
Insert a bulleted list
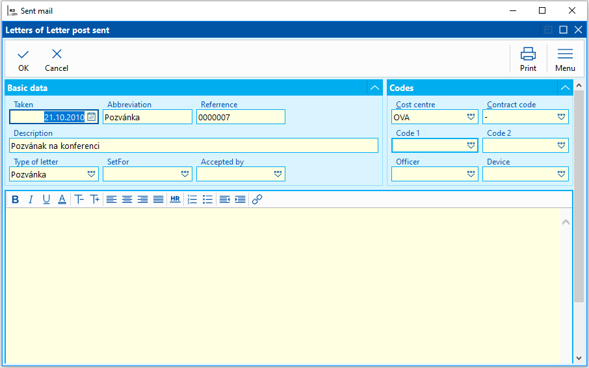click(x=208, y=200)
